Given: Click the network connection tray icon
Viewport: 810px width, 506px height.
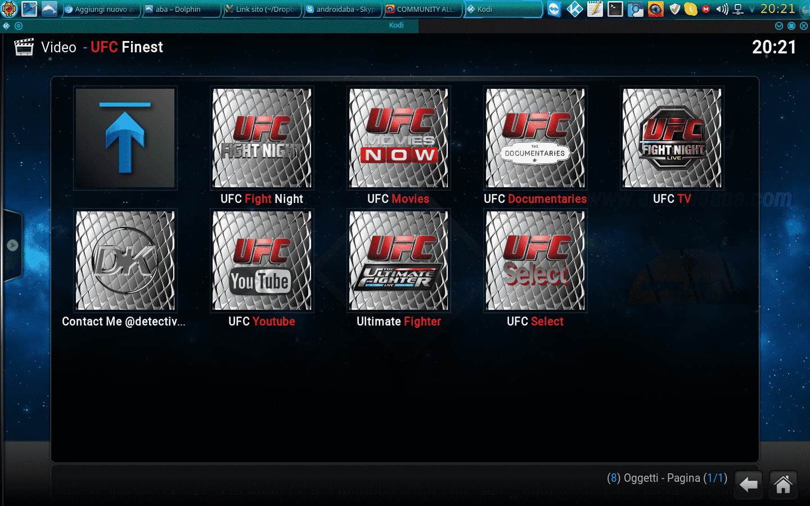Looking at the screenshot, I should [x=739, y=9].
